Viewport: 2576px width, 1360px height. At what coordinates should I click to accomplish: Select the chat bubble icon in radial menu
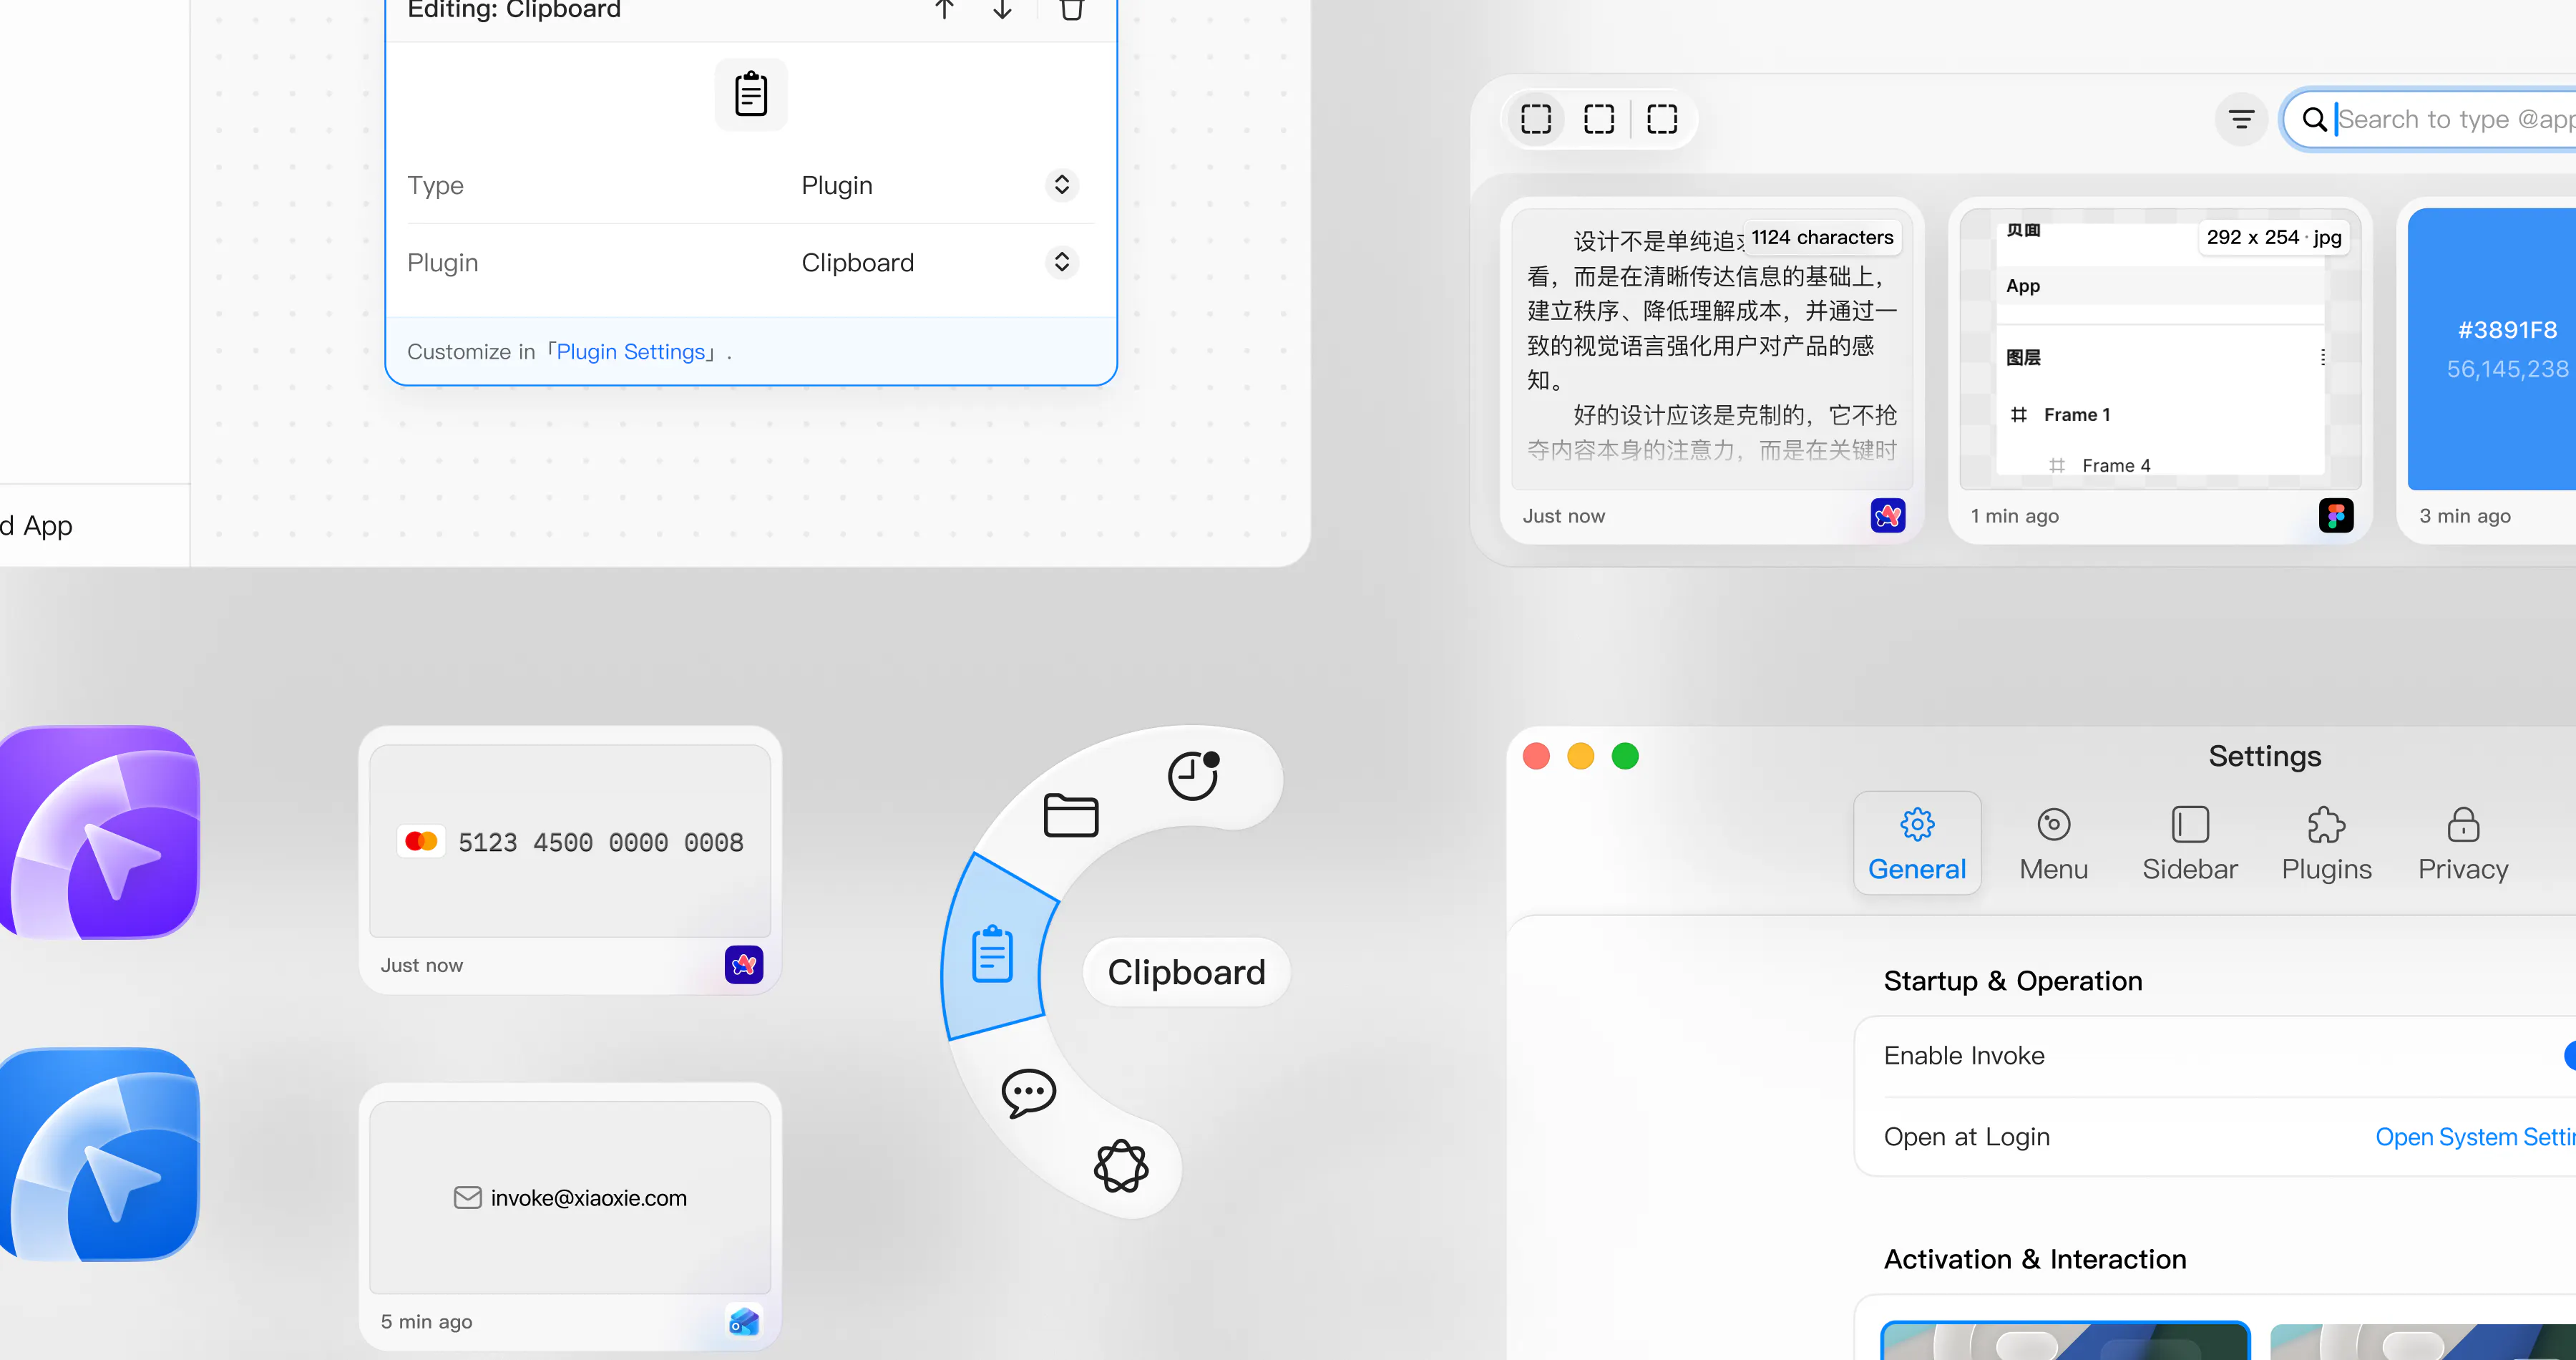click(1028, 1093)
